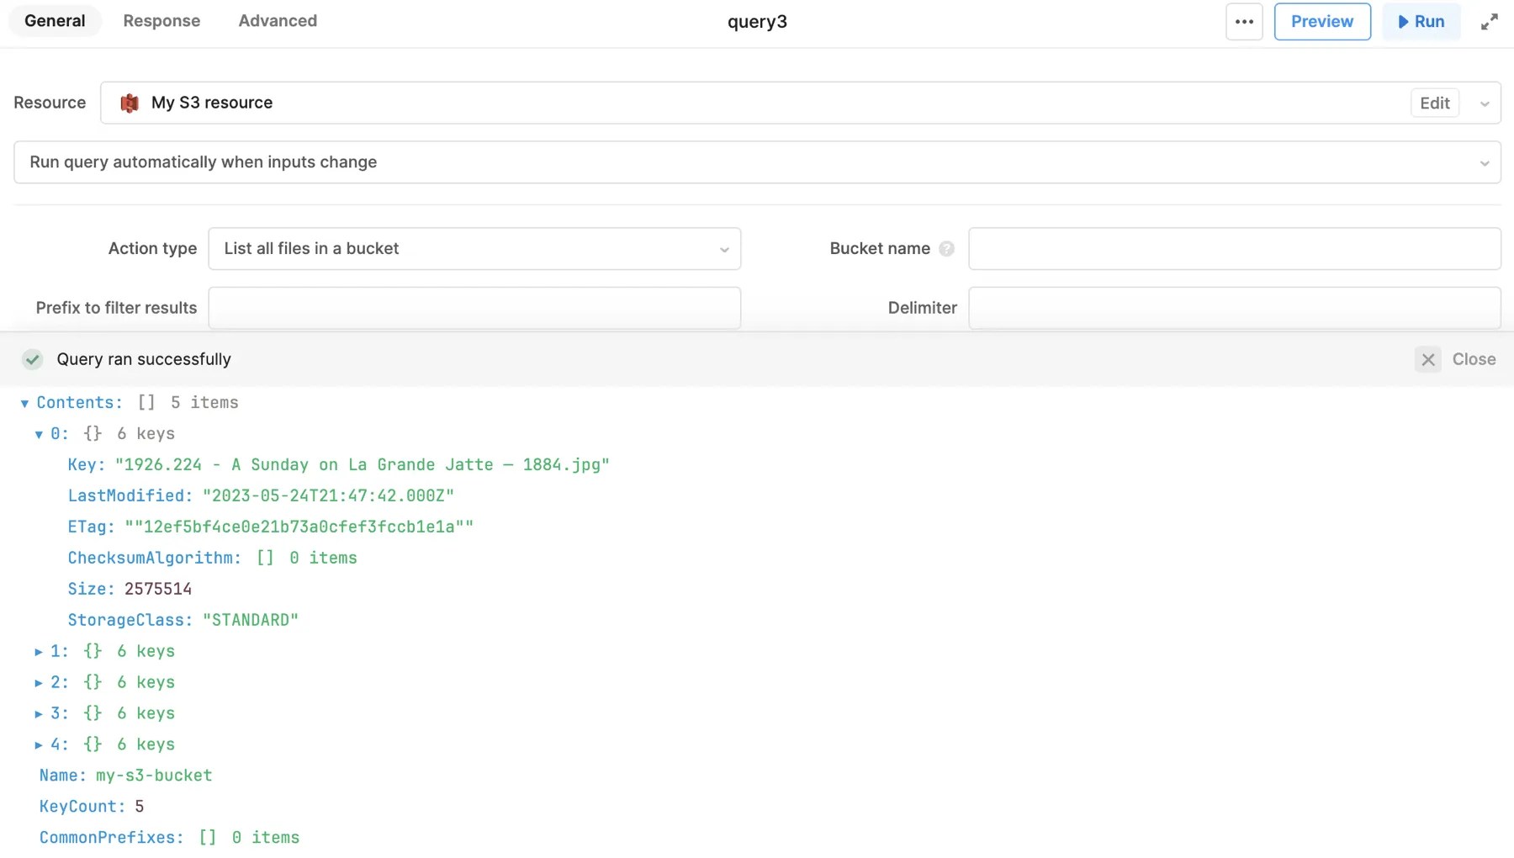This screenshot has width=1514, height=858.
Task: Collapse the Contents array in results
Action: tap(24, 403)
